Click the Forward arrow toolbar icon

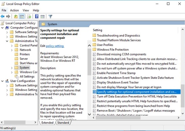tap(8, 16)
